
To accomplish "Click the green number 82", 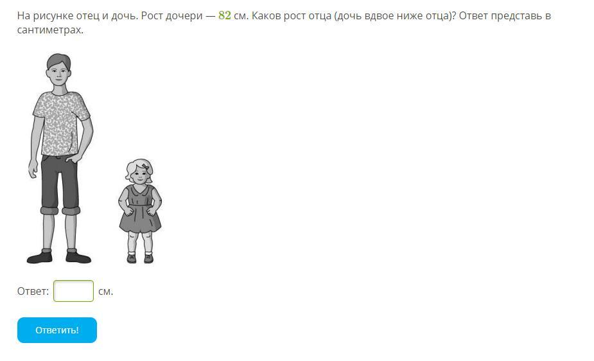I will pos(225,15).
